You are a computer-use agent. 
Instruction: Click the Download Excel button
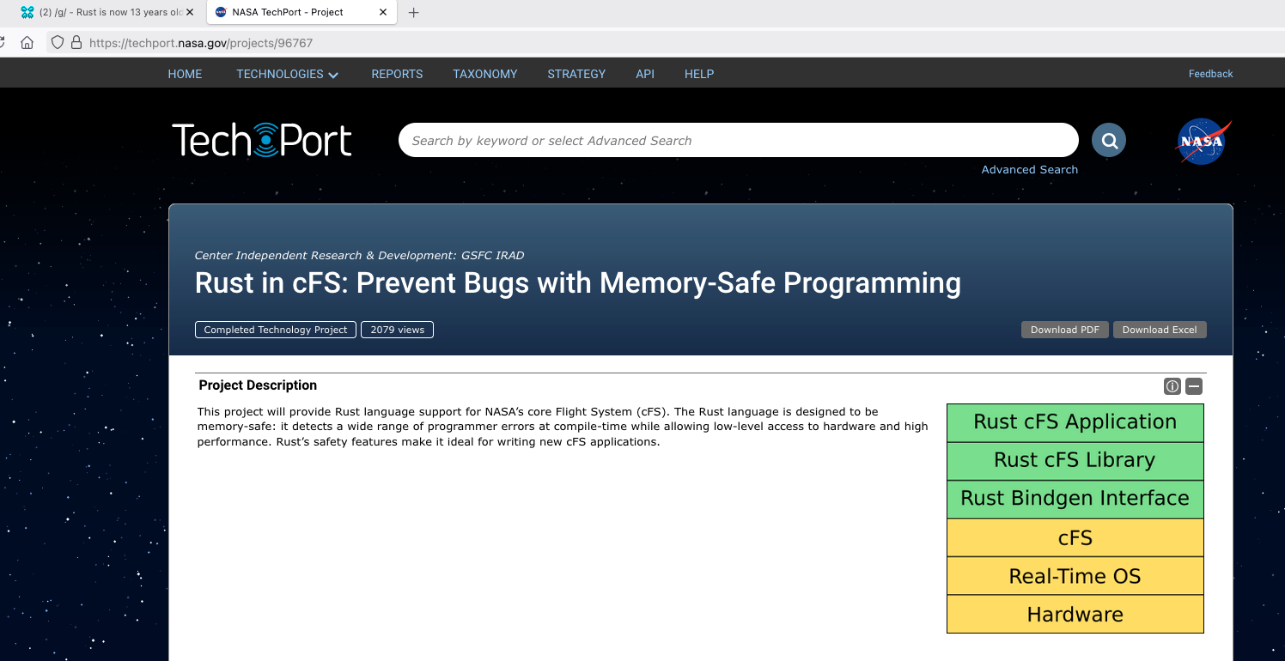(x=1160, y=330)
